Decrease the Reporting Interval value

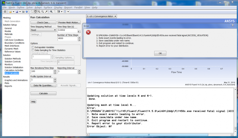(79, 73)
